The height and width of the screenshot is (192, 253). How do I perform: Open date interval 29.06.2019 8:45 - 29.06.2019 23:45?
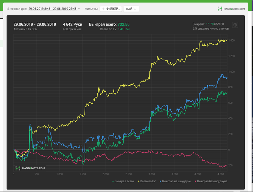coord(52,9)
